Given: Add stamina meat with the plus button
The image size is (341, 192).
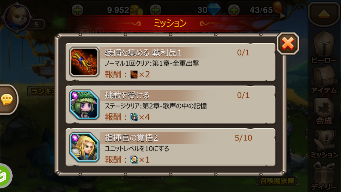Looking at the screenshot, I should pyautogui.click(x=234, y=10).
